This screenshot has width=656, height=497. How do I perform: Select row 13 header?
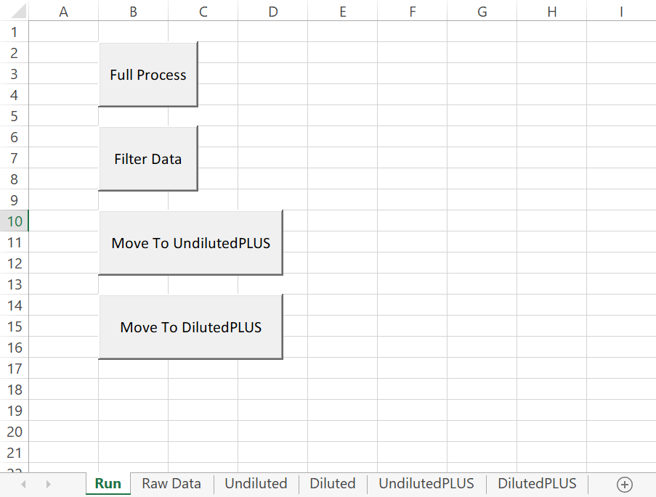(15, 284)
